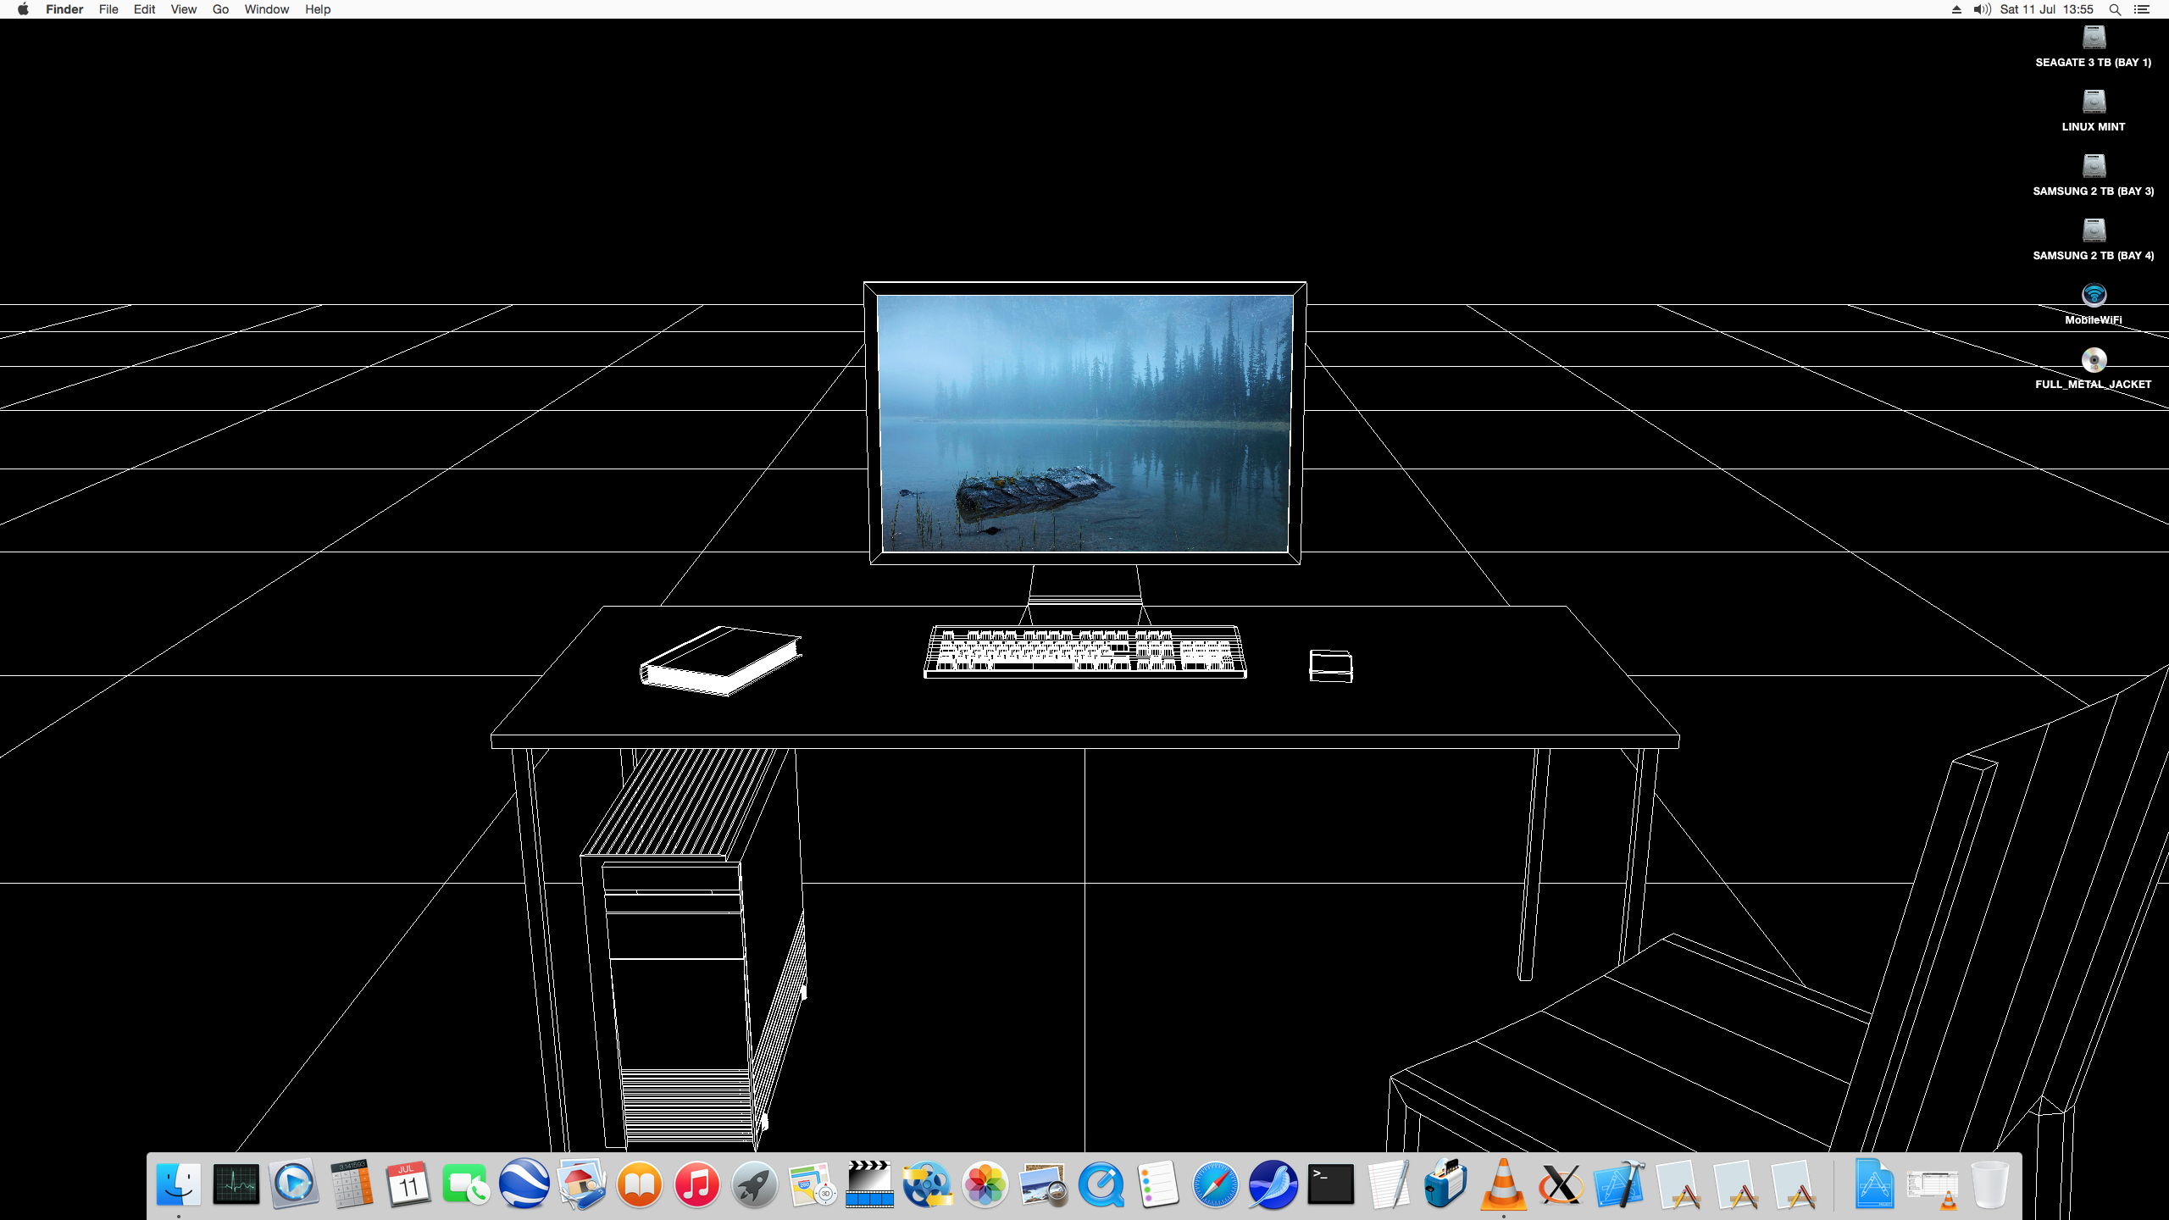This screenshot has width=2169, height=1220.
Task: Launch Terminal from the dock
Action: click(x=1330, y=1184)
